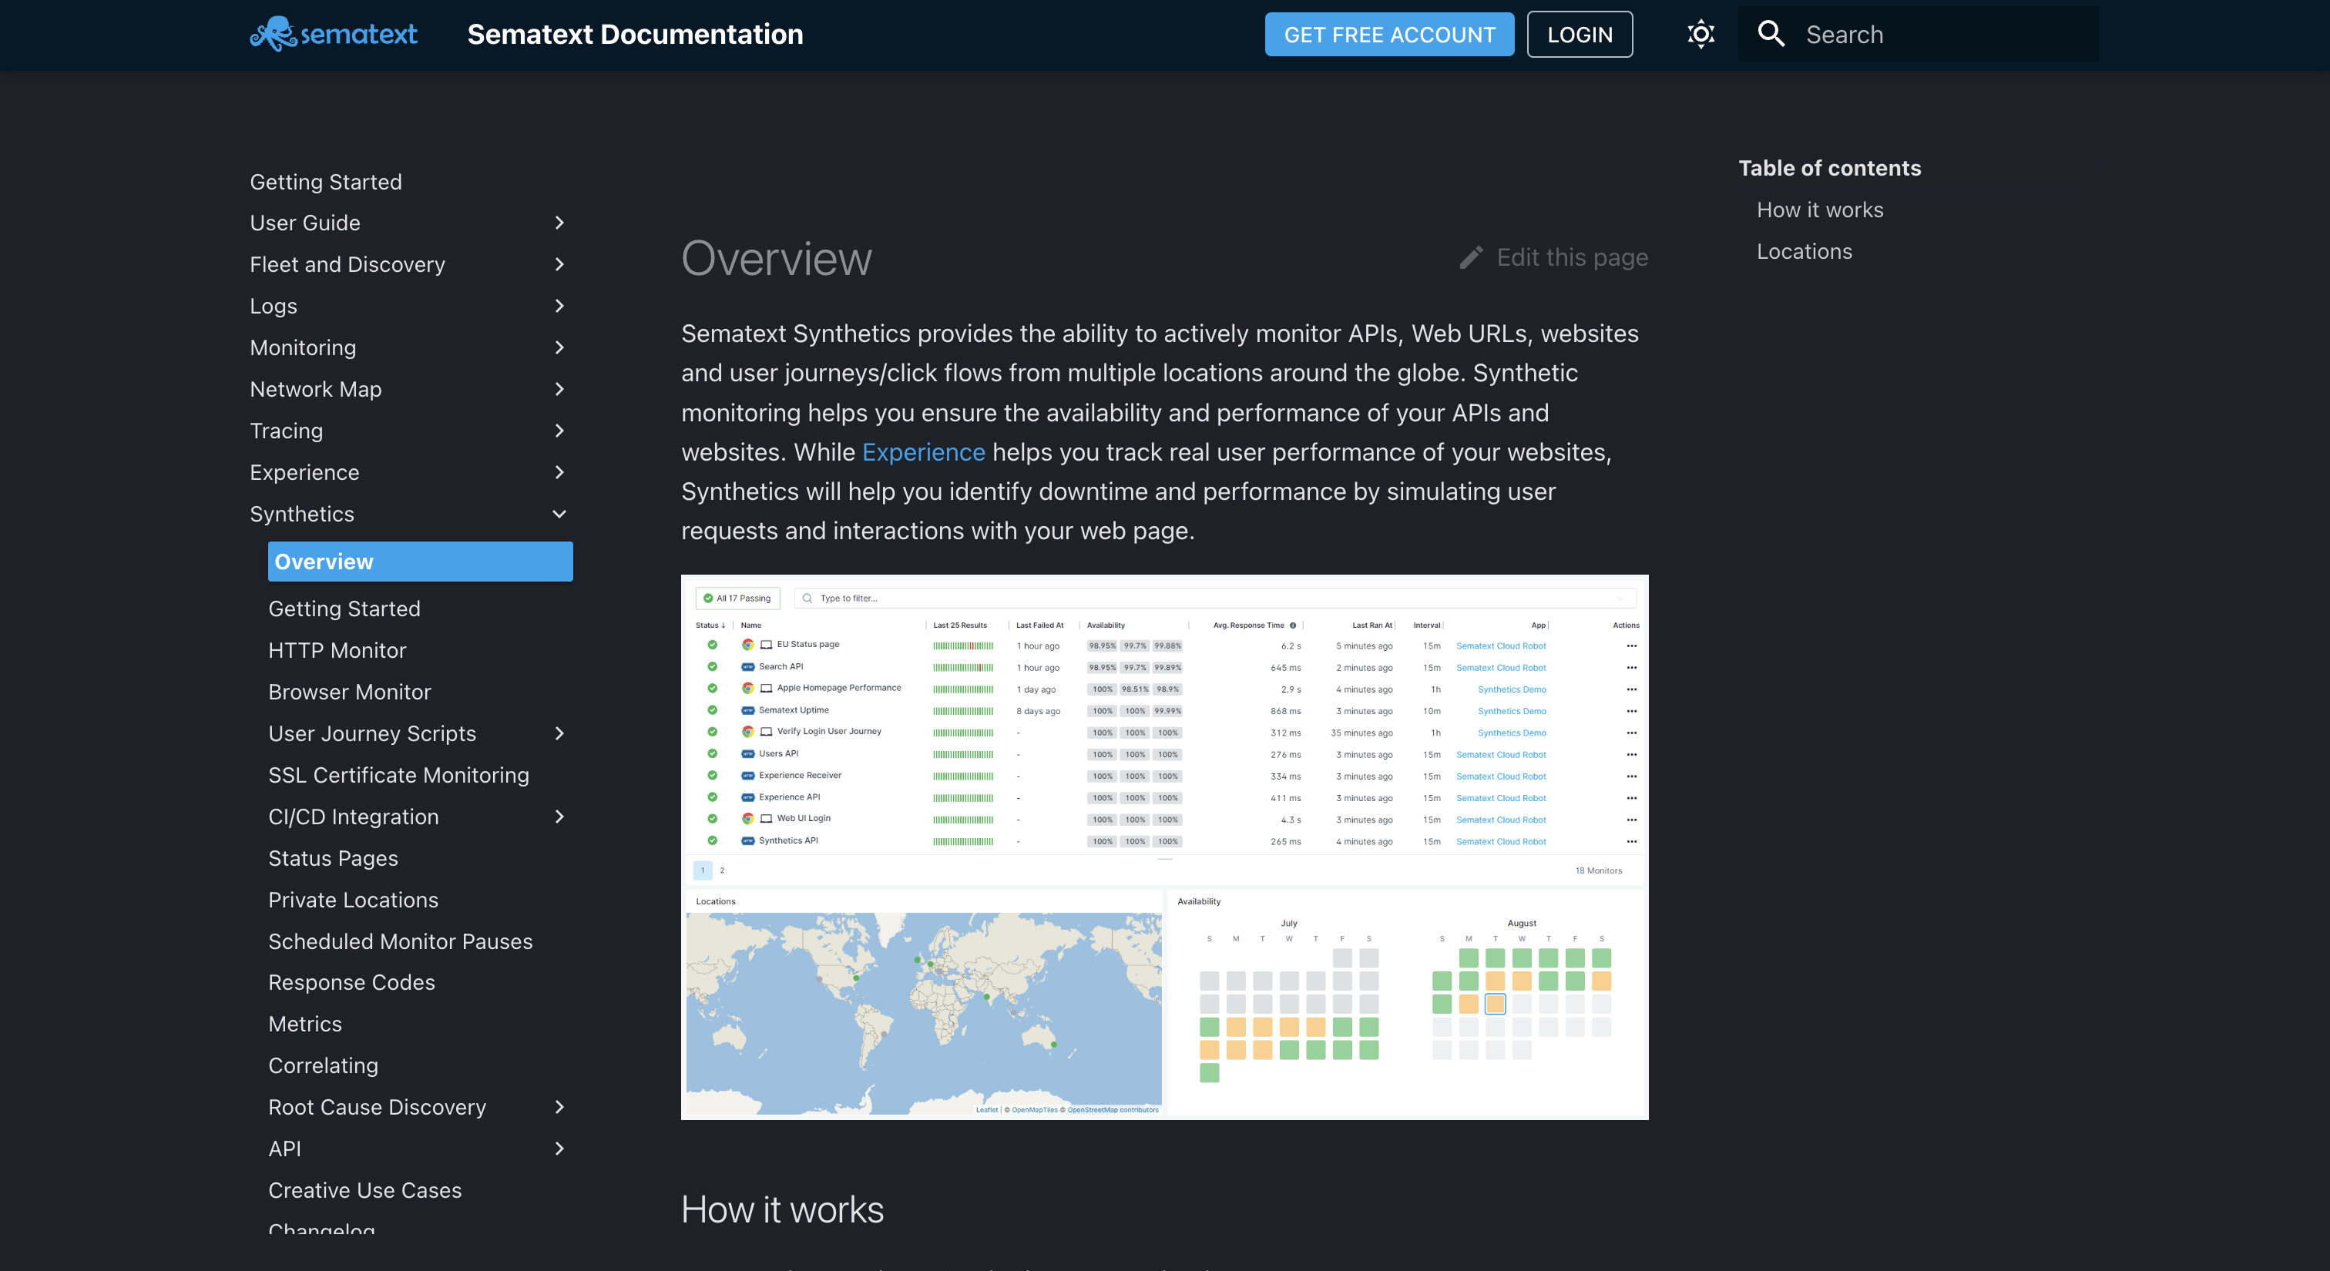Click the Search input field
This screenshot has width=2330, height=1271.
click(x=1945, y=35)
